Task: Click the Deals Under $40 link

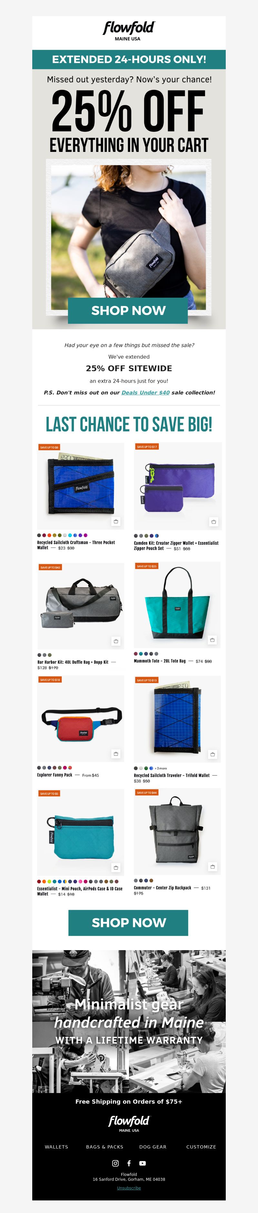Action: click(x=145, y=392)
